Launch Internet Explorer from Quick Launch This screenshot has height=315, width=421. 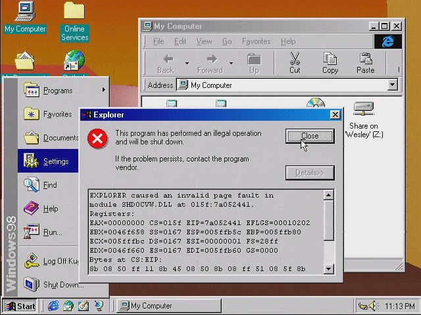[54, 306]
